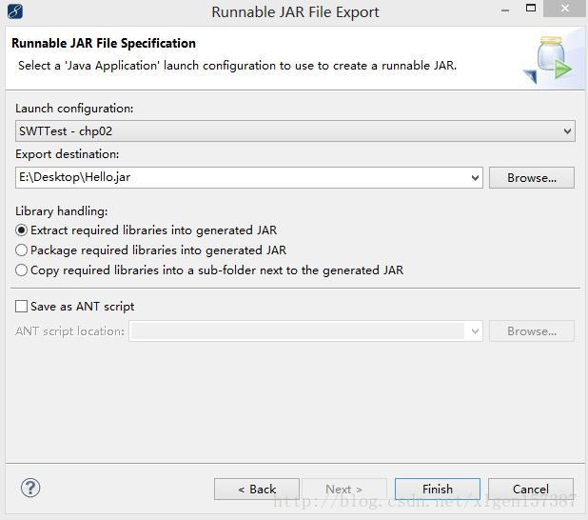Click the Next button
Viewport: 588px width, 520px height.
click(343, 489)
